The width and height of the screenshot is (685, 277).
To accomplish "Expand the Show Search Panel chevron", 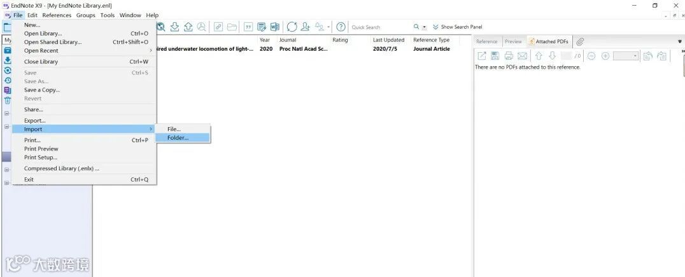I will tap(435, 27).
